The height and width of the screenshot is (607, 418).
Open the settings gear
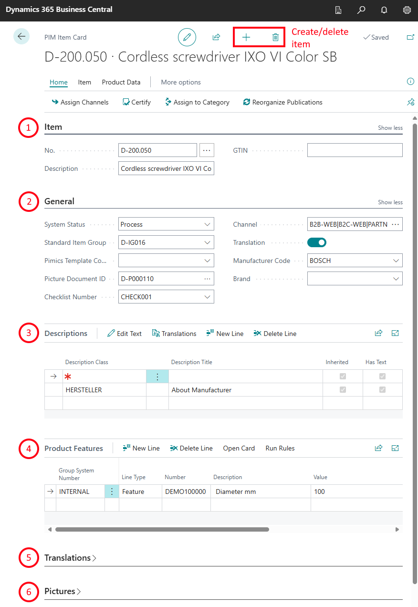point(407,10)
